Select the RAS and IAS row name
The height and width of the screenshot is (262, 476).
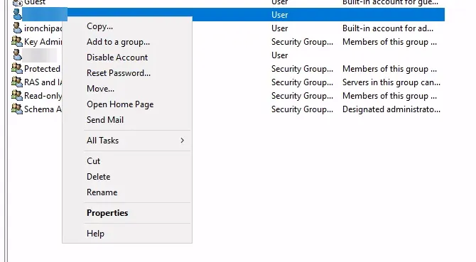tap(43, 82)
